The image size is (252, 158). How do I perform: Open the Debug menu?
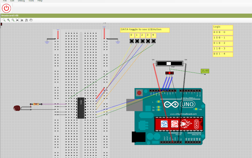click(21, 1)
